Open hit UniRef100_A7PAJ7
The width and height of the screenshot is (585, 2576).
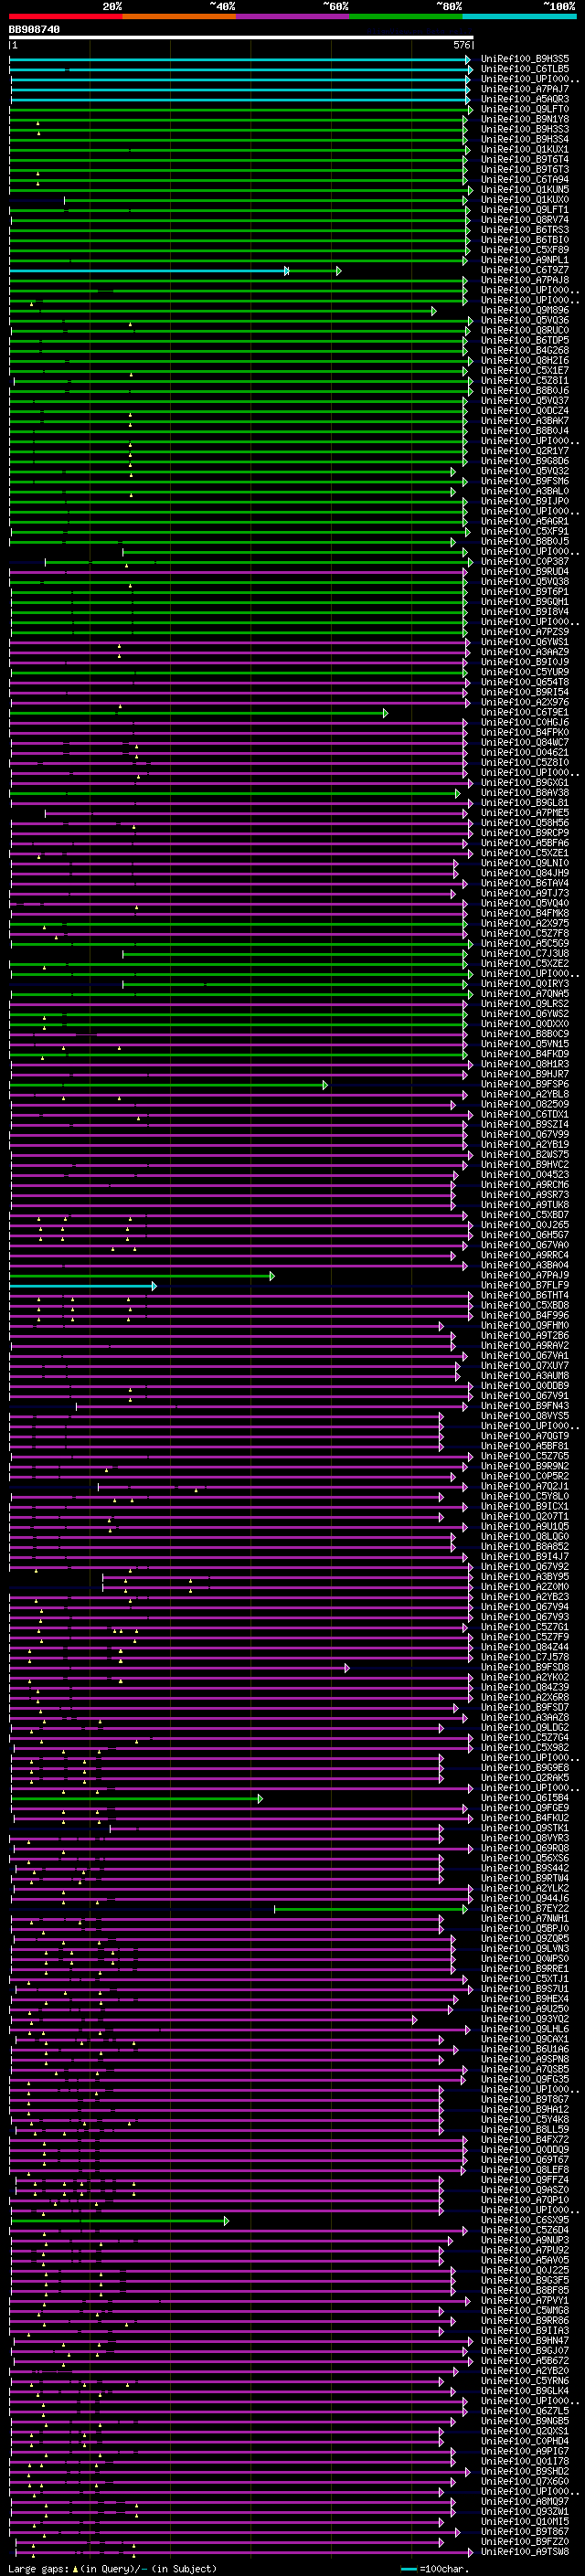[525, 89]
